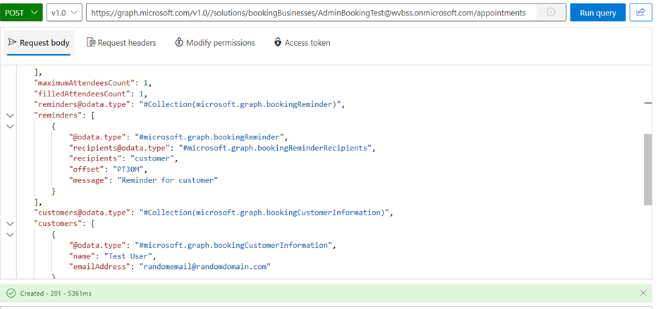This screenshot has width=660, height=309.
Task: Click the "#Collection(microsoft.graph.bookingCustomerInformation)" value
Action: (264, 213)
